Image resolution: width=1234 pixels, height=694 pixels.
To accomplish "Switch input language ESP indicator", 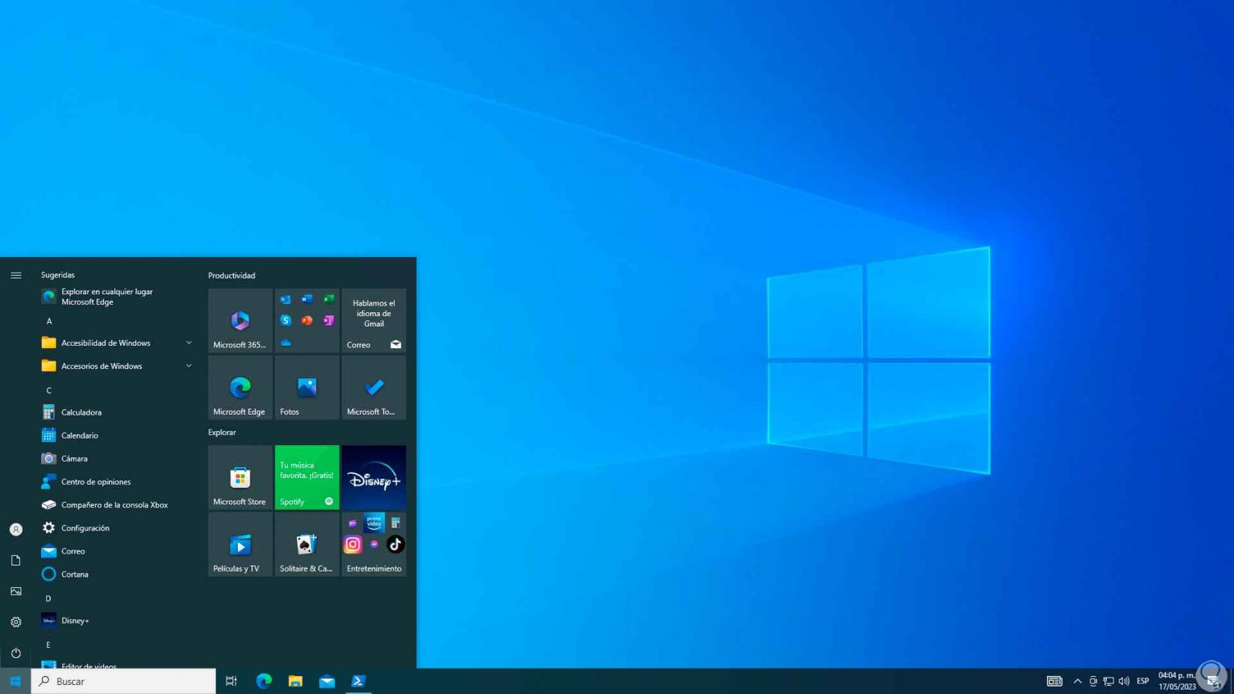I will click(1143, 681).
